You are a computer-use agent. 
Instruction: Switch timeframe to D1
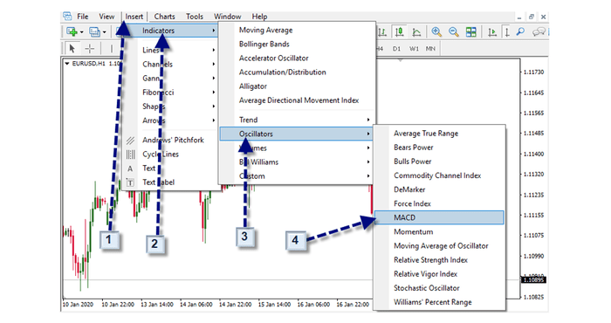396,49
